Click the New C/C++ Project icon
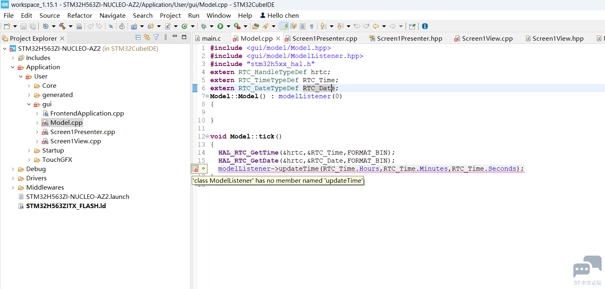 [x=134, y=26]
